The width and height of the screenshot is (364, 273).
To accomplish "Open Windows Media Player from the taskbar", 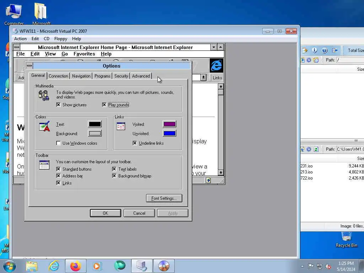I will point(97,266).
